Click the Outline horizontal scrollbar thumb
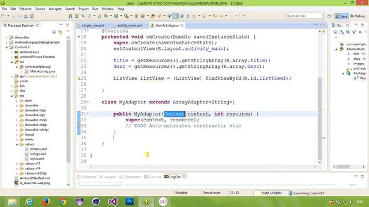This screenshot has width=369, height=207. coord(343,167)
